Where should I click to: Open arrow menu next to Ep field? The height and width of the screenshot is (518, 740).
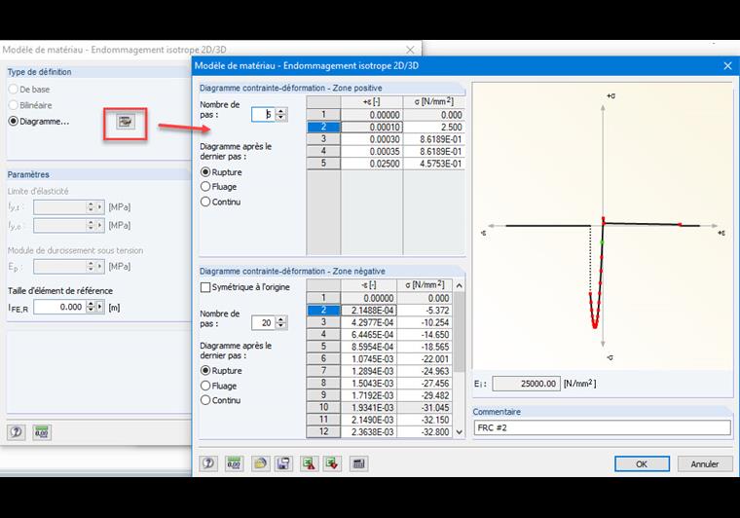click(x=99, y=267)
